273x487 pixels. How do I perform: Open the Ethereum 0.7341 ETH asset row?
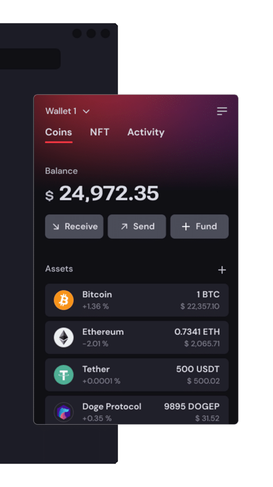137,337
